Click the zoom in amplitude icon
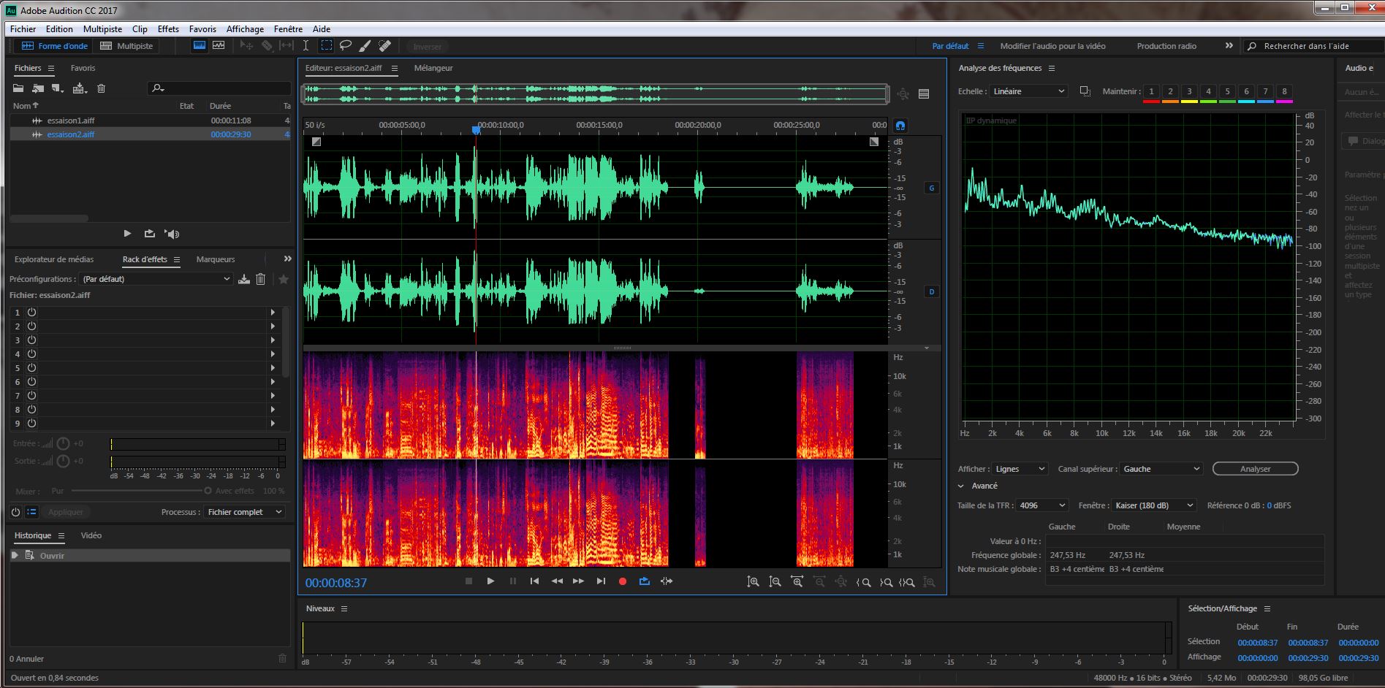The height and width of the screenshot is (688, 1385). coord(753,582)
